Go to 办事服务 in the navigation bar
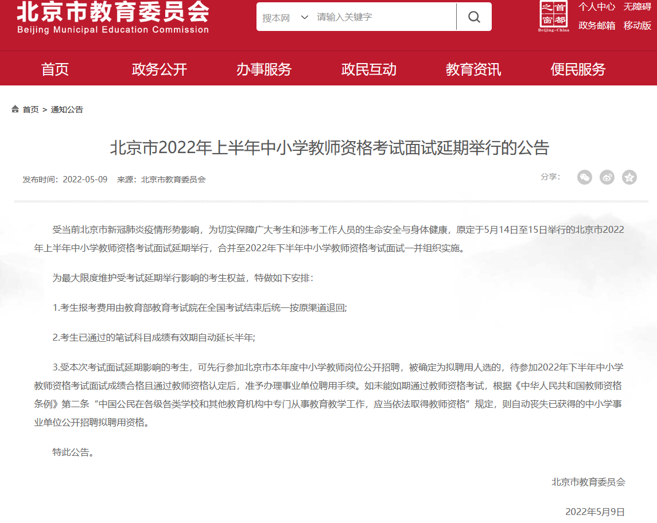 [x=264, y=69]
